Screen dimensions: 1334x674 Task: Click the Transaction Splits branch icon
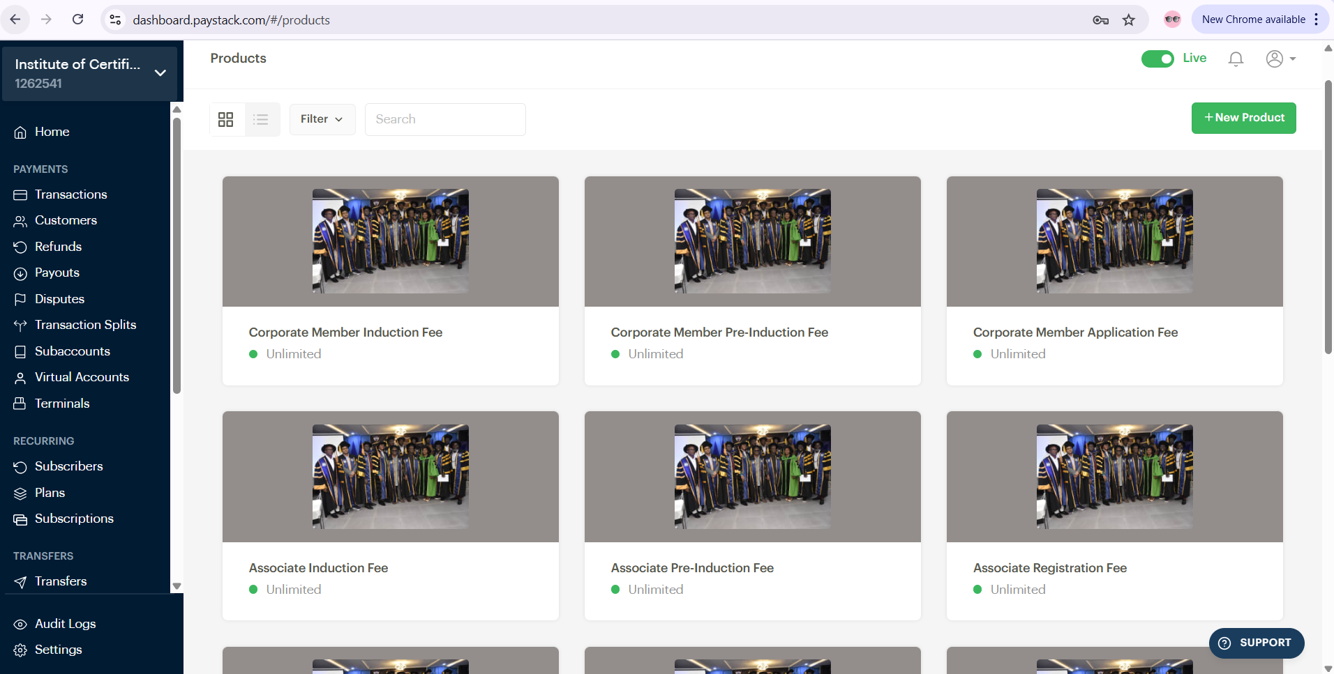(20, 325)
